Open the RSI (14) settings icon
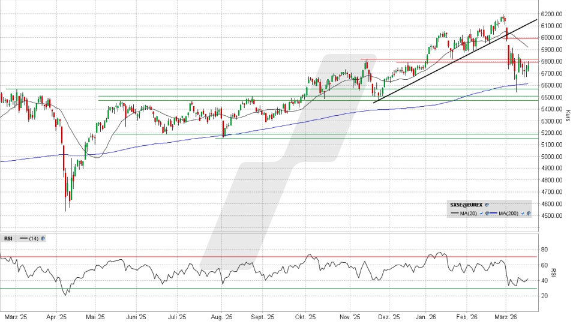 pos(43,238)
